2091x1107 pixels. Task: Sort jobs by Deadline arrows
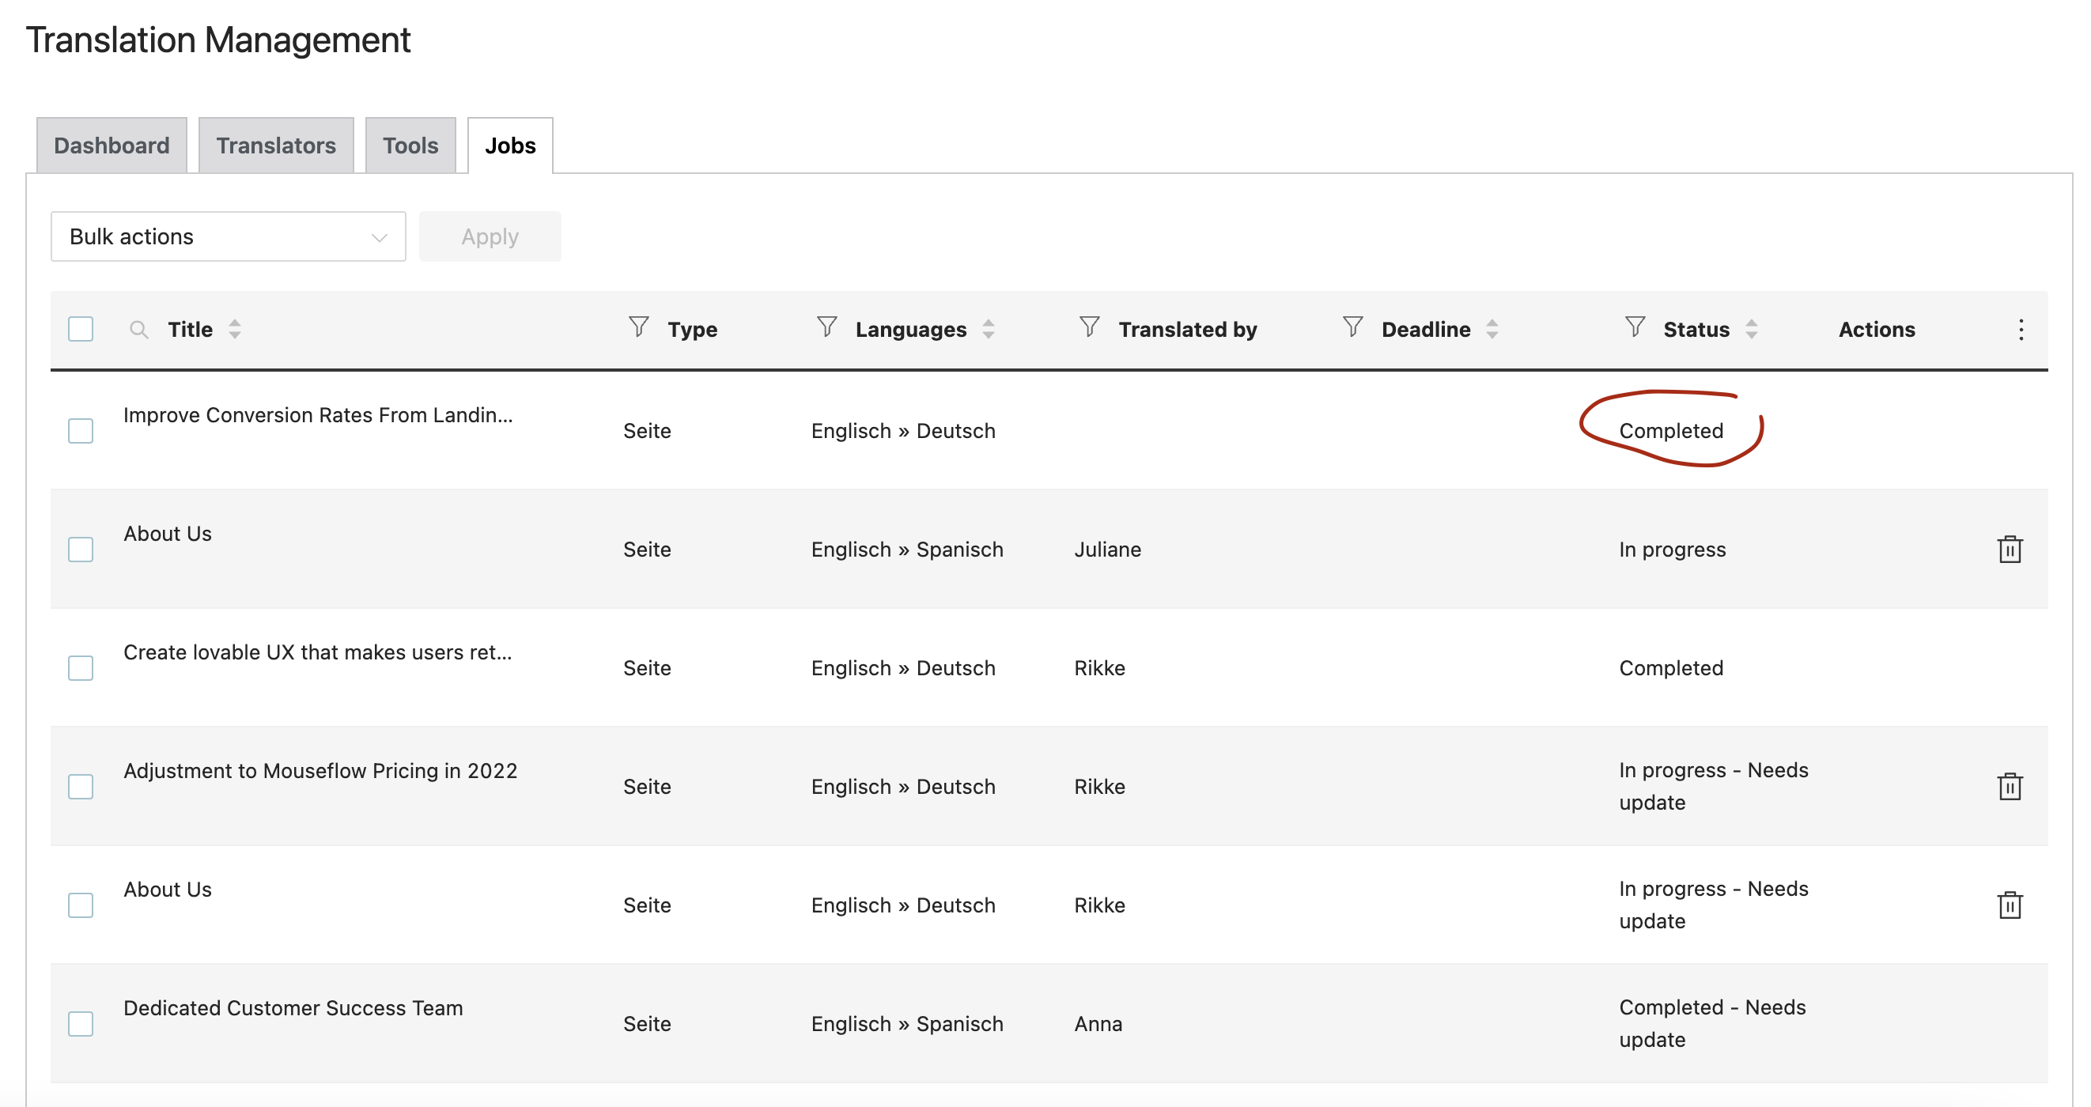(1492, 329)
